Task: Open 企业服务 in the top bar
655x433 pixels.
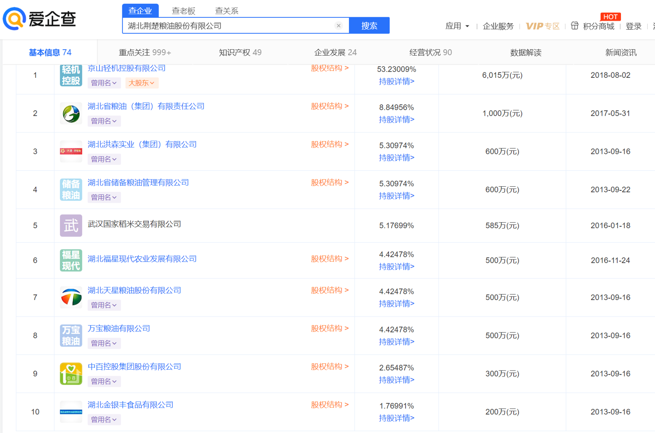Action: pyautogui.click(x=498, y=26)
